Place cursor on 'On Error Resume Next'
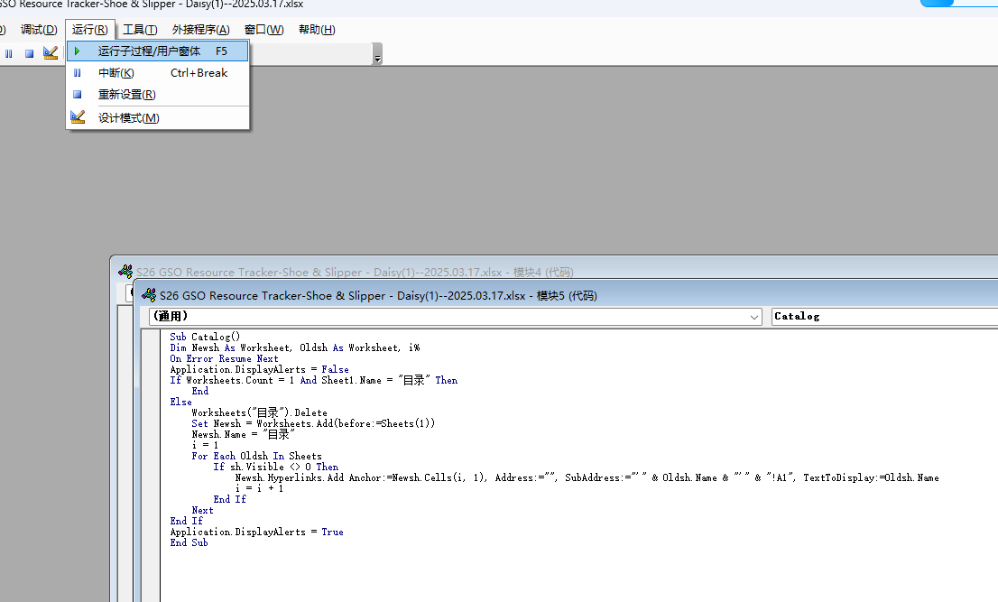Screen dimensions: 998x602 tap(224, 358)
